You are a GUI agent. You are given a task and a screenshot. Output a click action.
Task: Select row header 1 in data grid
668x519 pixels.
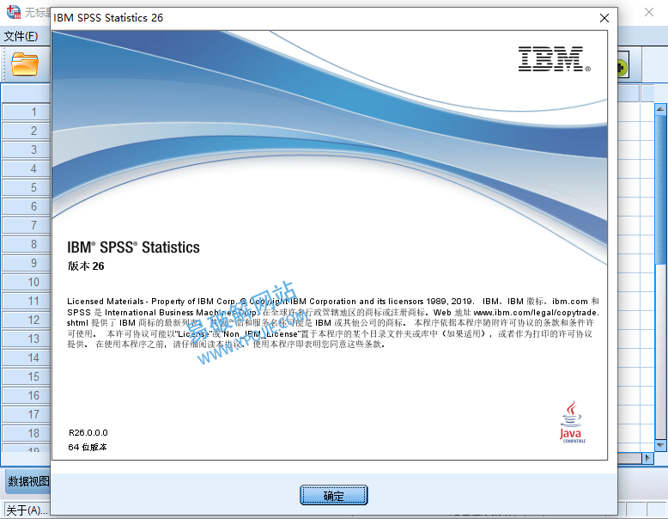tap(27, 113)
